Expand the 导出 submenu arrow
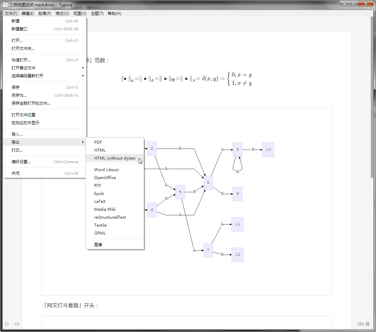Screen dimensions: 376x332 pyautogui.click(x=83, y=142)
